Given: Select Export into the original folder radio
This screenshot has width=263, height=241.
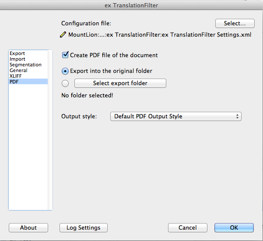Looking at the screenshot, I should point(65,71).
